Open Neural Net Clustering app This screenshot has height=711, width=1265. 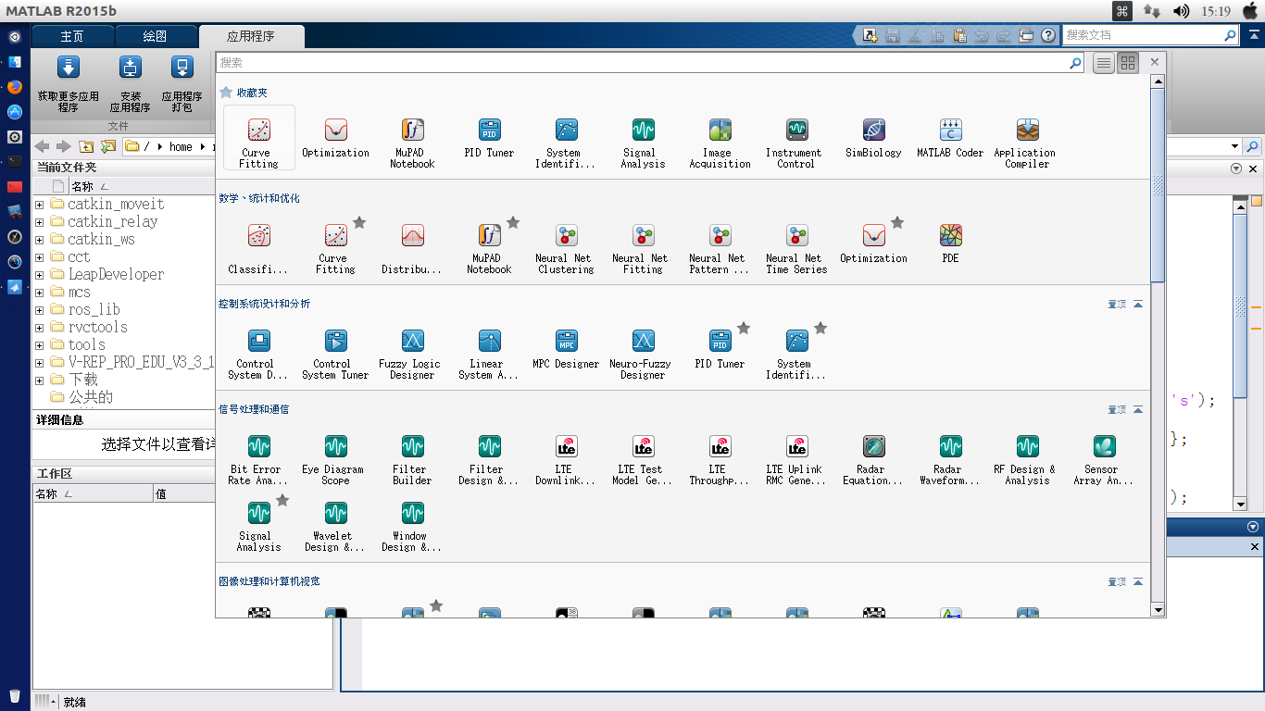566,236
